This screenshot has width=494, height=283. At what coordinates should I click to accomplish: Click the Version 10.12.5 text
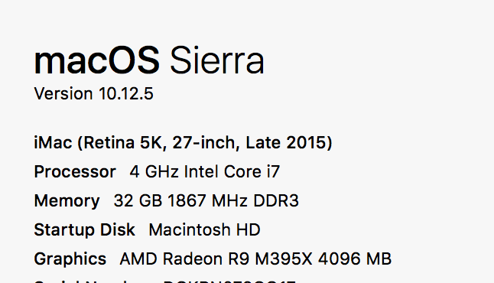pyautogui.click(x=93, y=93)
